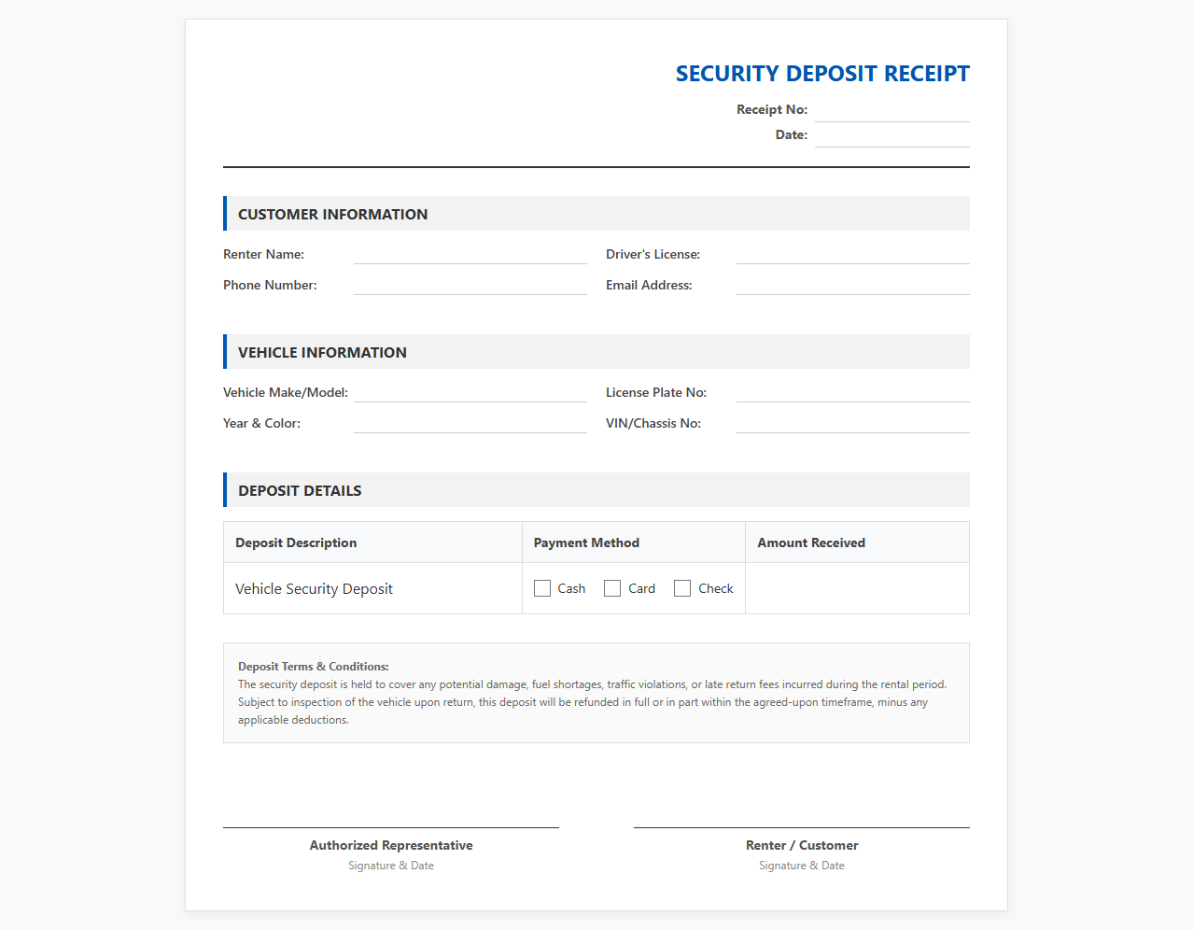1193x930 pixels.
Task: Click the Email Address field
Action: point(853,285)
